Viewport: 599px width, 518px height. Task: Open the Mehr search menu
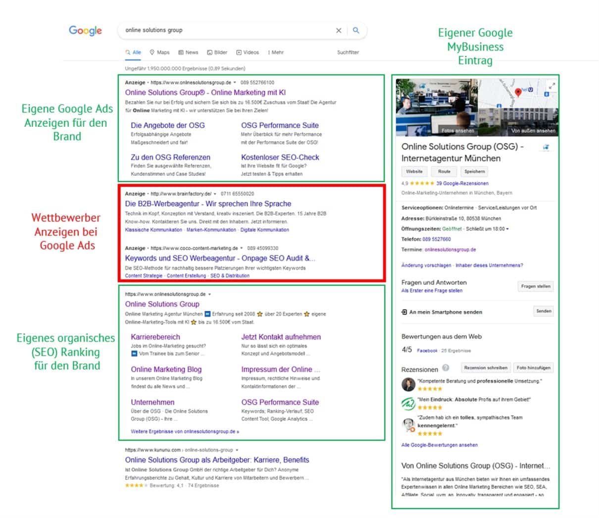pos(276,52)
